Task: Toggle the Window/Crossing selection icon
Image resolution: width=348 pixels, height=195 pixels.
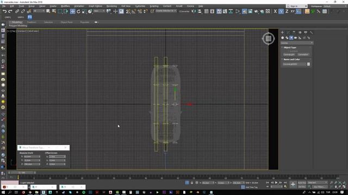Action: pyautogui.click(x=66, y=11)
